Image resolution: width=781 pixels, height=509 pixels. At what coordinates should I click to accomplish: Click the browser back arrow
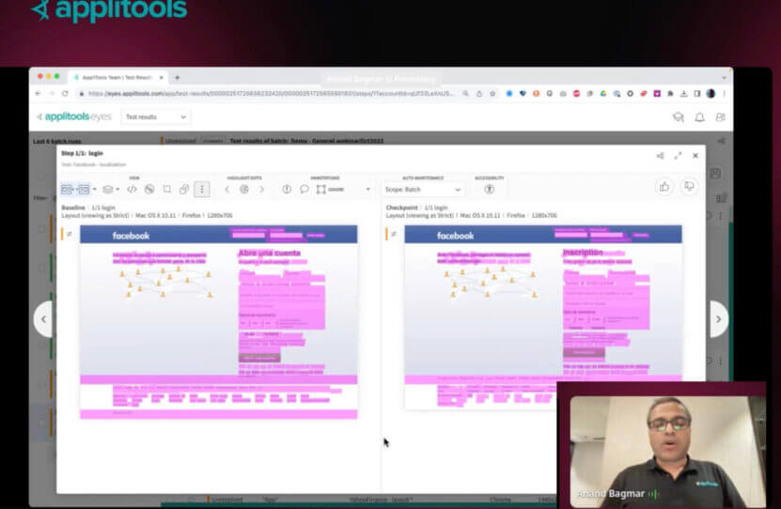click(x=39, y=94)
